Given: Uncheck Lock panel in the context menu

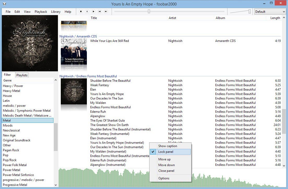Looking at the screenshot, I should point(167,151).
